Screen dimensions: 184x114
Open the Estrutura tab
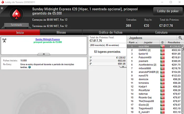point(161,32)
